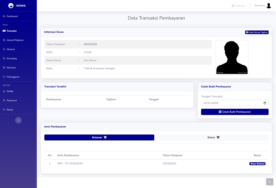Click the Perizinan sidebar icon
This screenshot has height=188, width=276.
[x=4, y=68]
